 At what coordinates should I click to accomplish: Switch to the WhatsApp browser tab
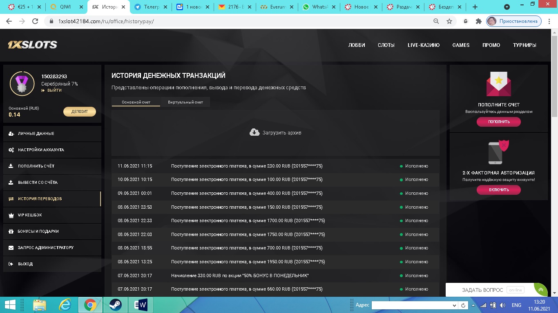[x=319, y=7]
